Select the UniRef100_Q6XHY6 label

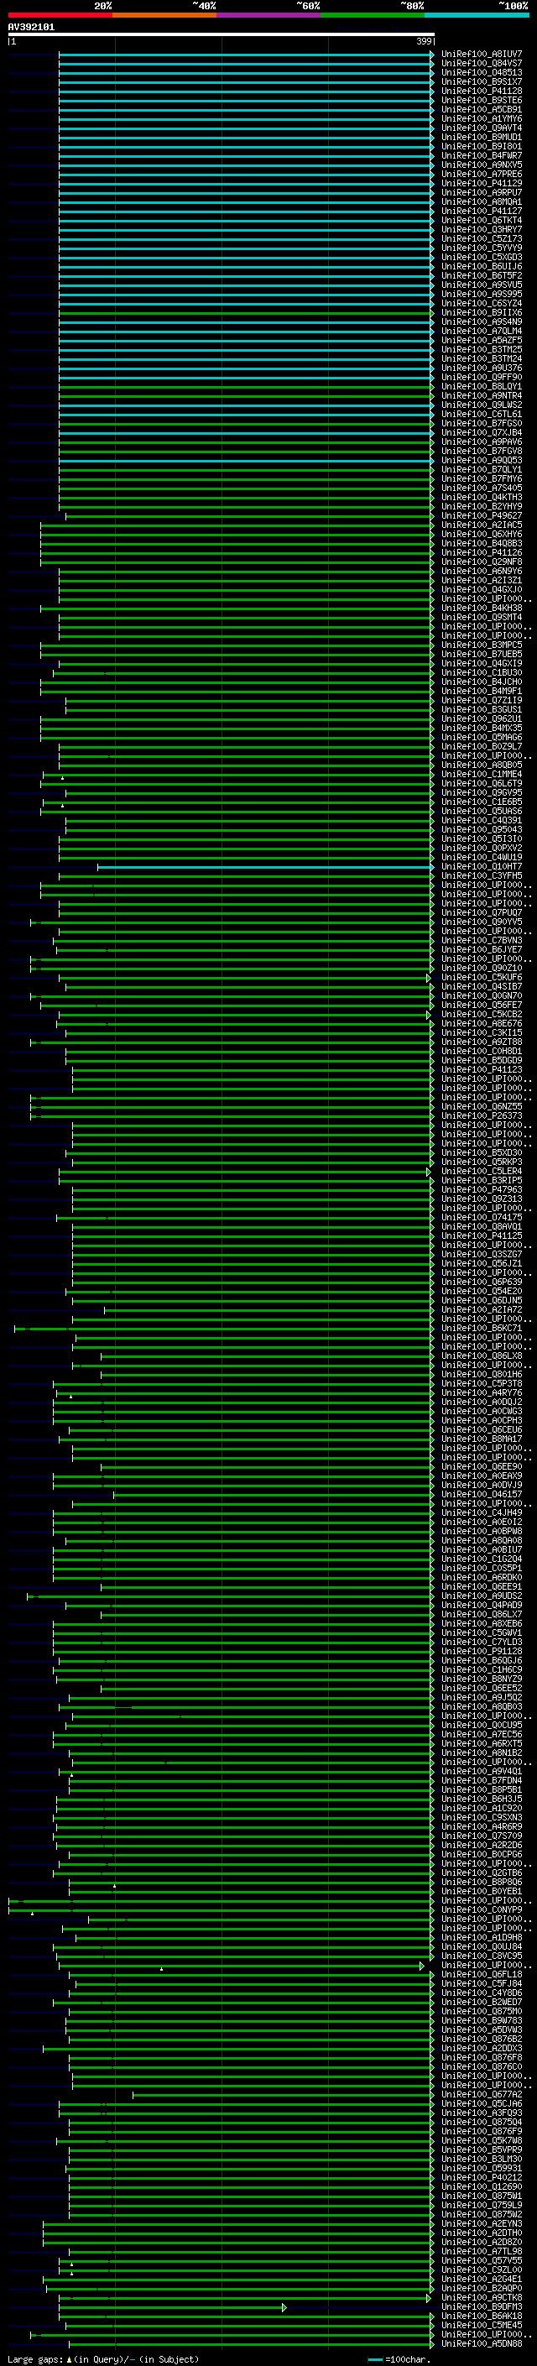482,534
